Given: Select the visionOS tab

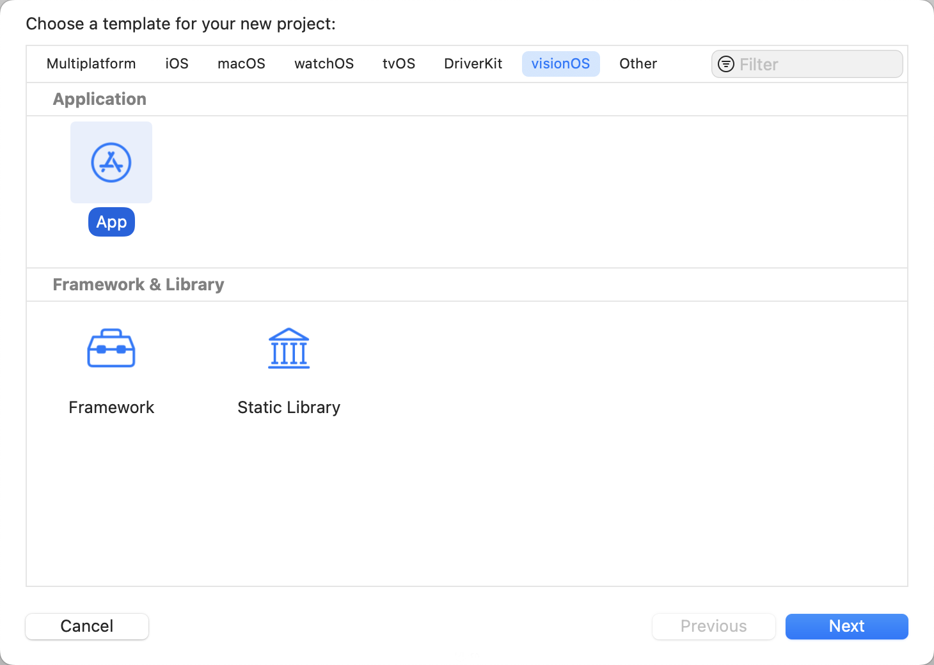Looking at the screenshot, I should pyautogui.click(x=561, y=64).
